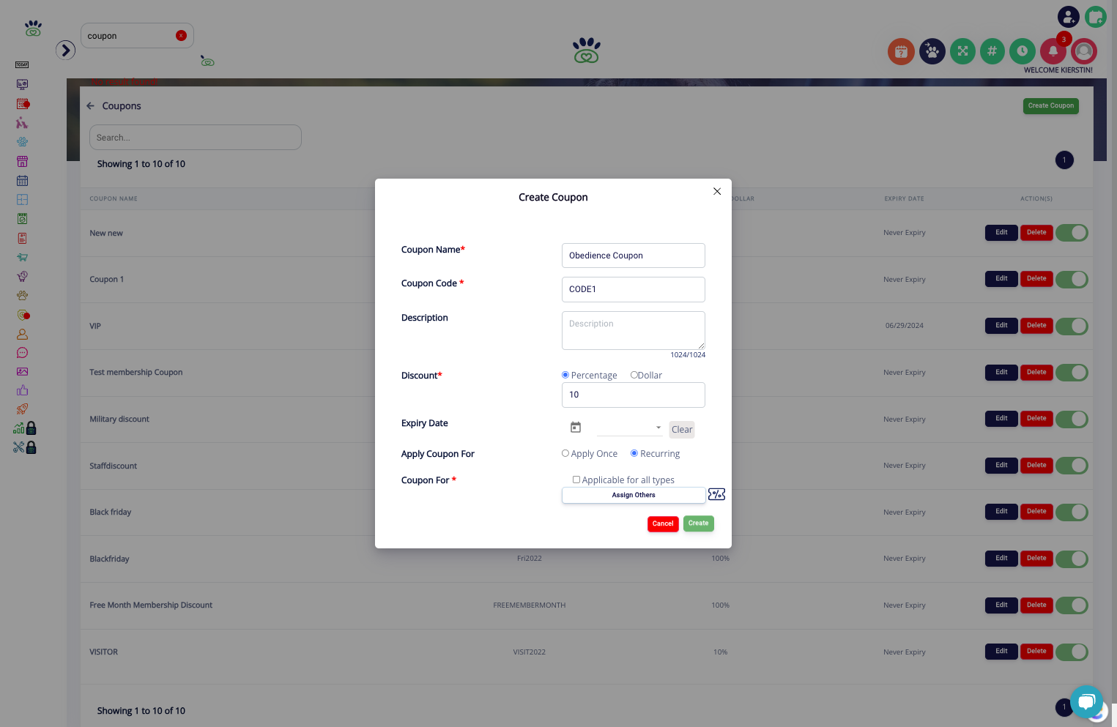Open the magenta store sidebar icon
Viewport: 1117px width, 727px height.
click(22, 161)
